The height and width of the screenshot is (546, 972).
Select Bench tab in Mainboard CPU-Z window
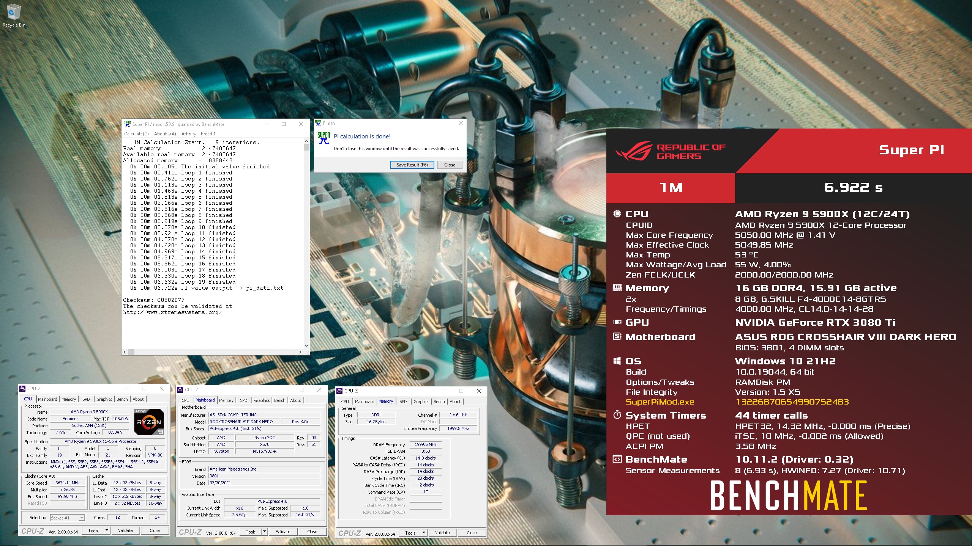coord(280,400)
